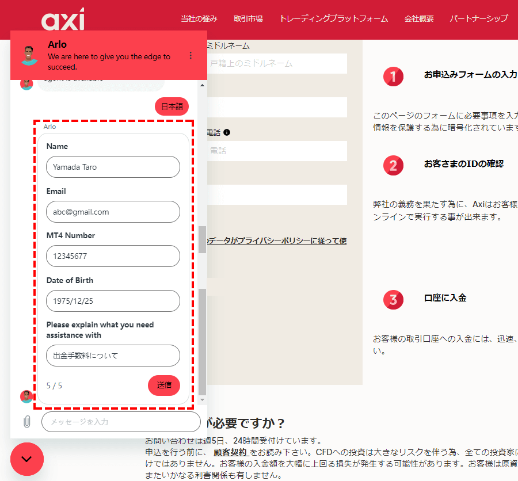Click the Date of Birth field

pos(113,301)
